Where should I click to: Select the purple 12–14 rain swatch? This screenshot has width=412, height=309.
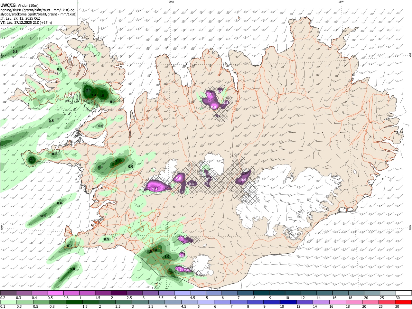click(305, 302)
